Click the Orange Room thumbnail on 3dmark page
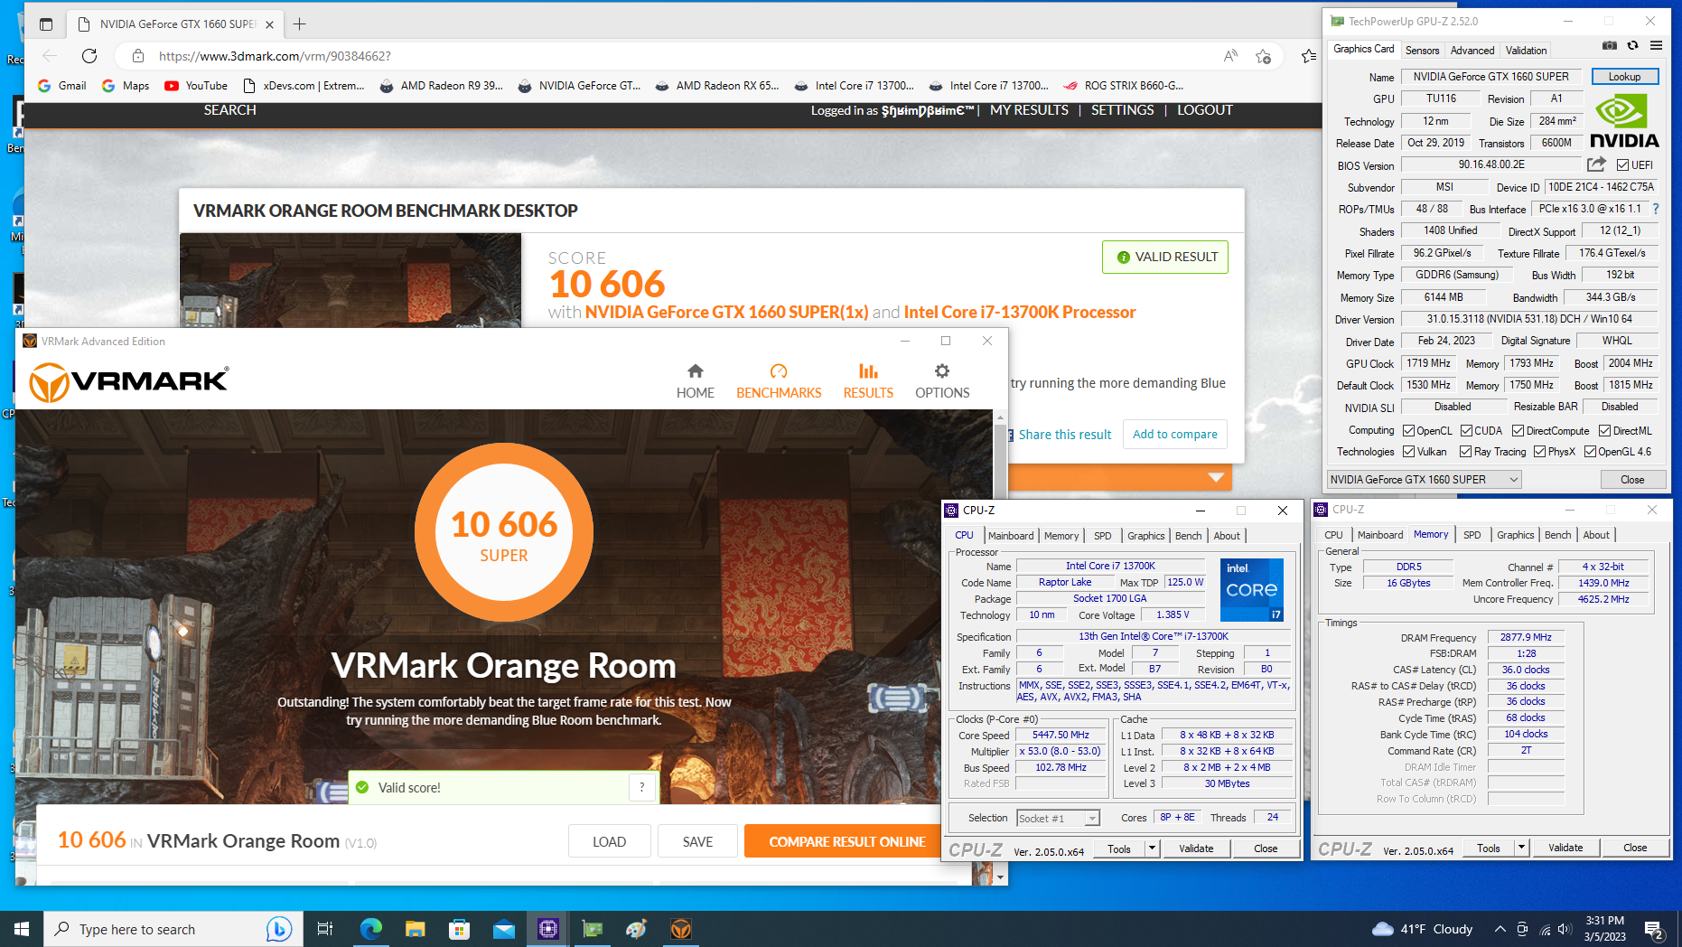This screenshot has height=947, width=1682. pyautogui.click(x=350, y=280)
